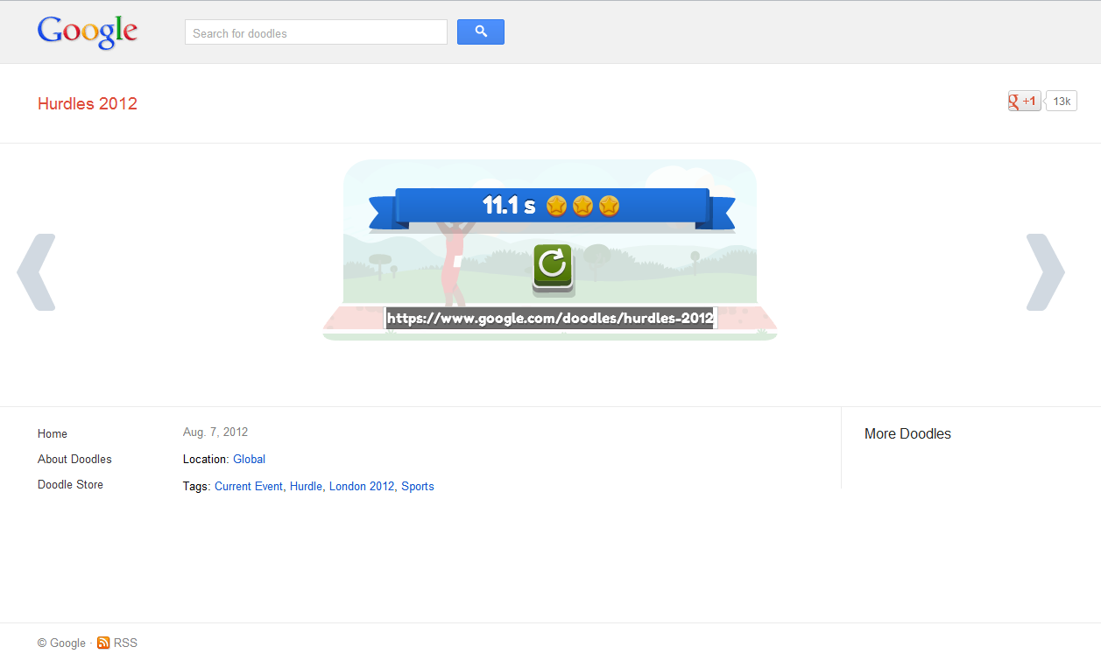Open the Hurdle tag link
Image resolution: width=1101 pixels, height=661 pixels.
click(306, 487)
